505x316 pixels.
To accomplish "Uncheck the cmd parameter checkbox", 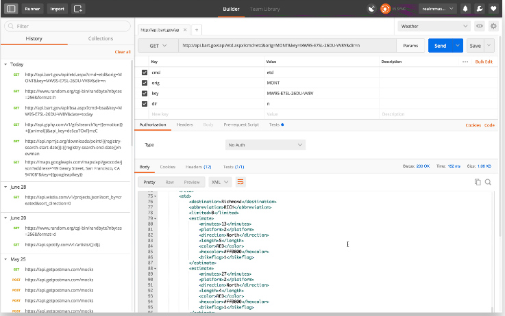I will click(x=145, y=72).
